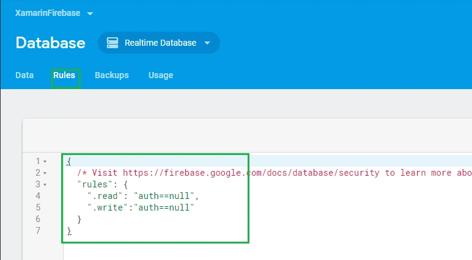
Task: Switch to the Data tab
Action: tap(24, 75)
